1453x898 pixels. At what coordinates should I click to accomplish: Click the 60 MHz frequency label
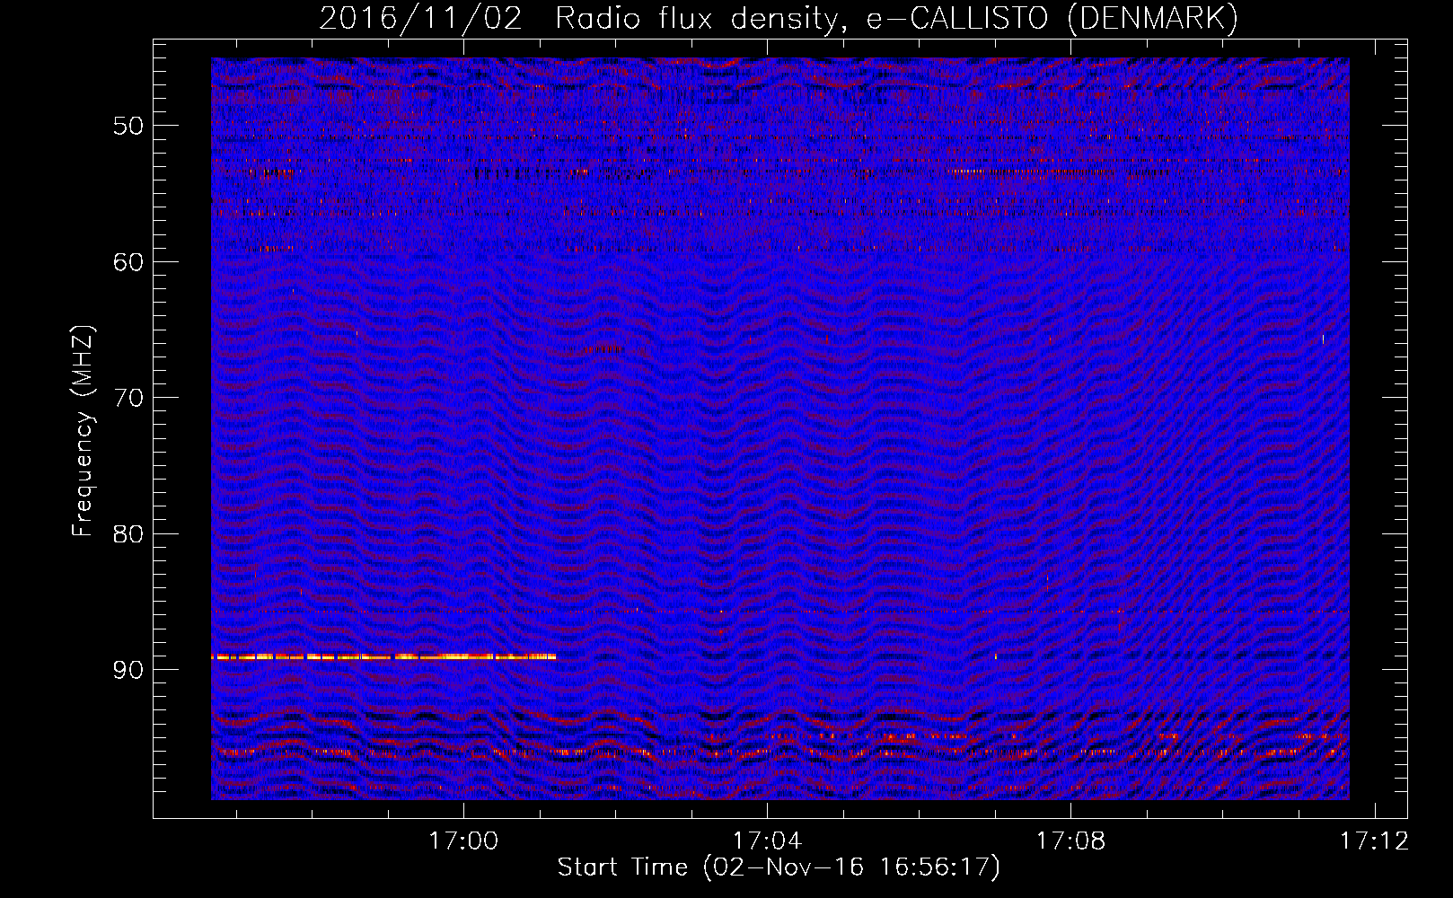(x=128, y=262)
